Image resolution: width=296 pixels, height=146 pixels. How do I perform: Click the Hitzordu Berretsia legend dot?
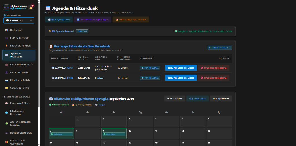(x=50, y=105)
